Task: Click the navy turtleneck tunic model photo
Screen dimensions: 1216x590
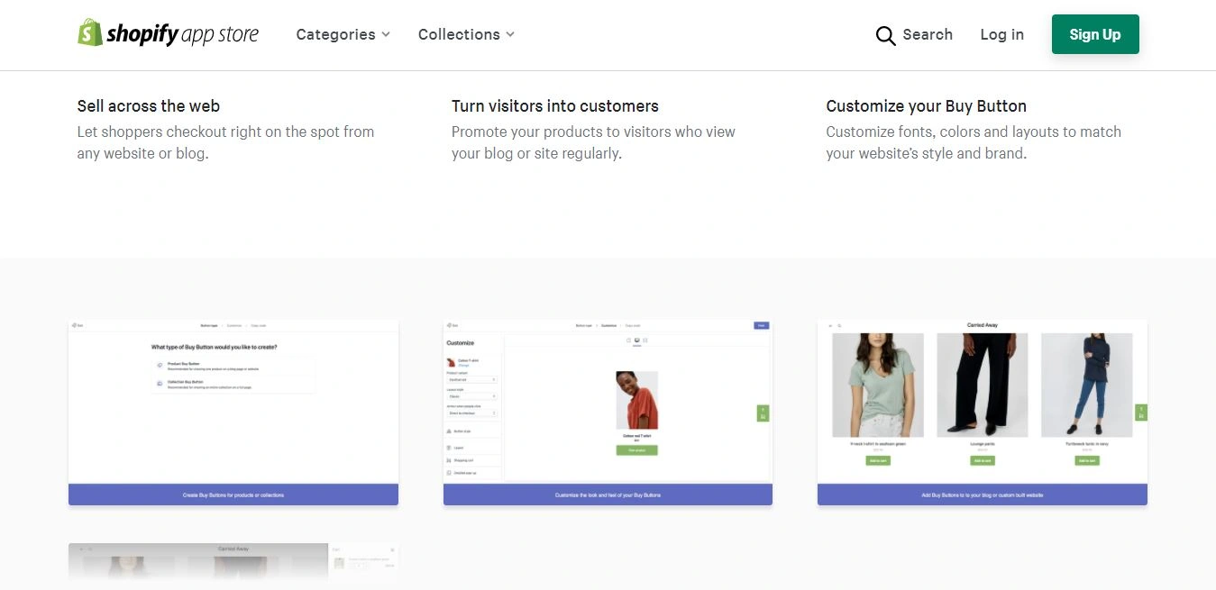Action: click(1086, 386)
